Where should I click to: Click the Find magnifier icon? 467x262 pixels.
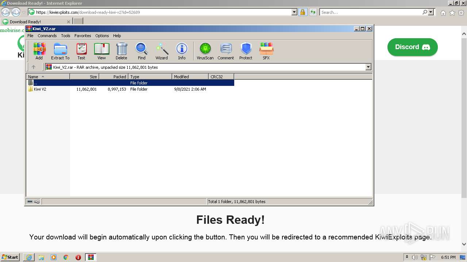[x=142, y=51]
